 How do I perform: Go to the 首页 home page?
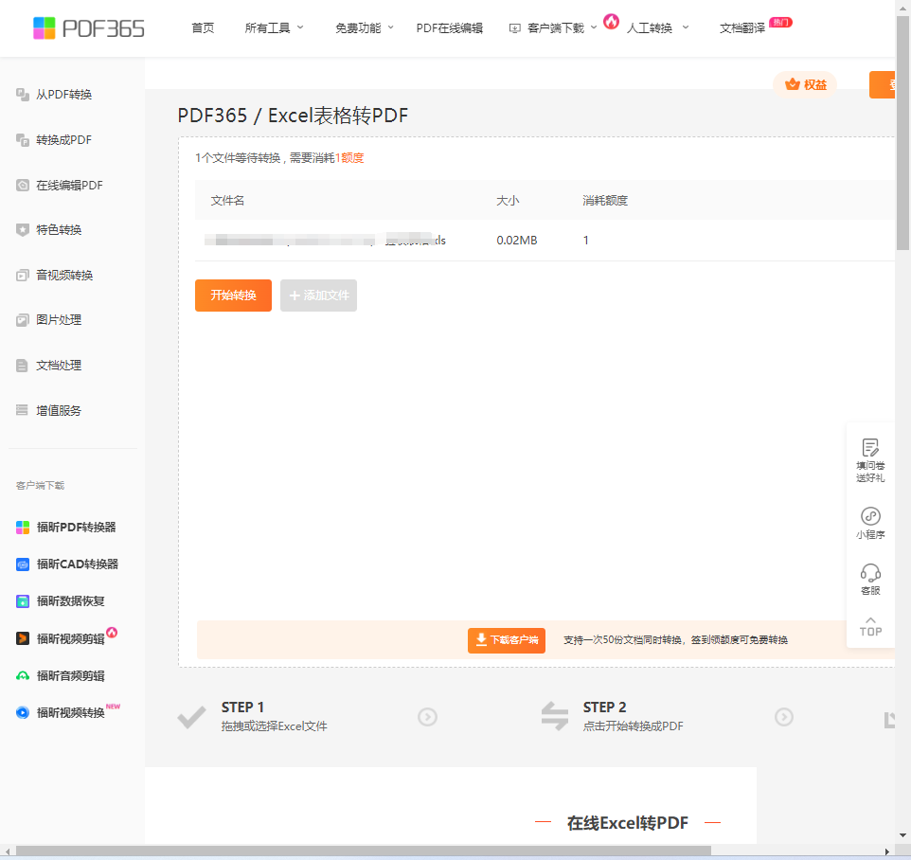tap(203, 27)
